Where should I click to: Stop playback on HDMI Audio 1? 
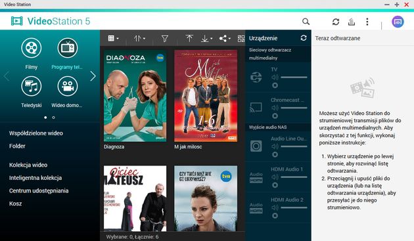coord(275,185)
